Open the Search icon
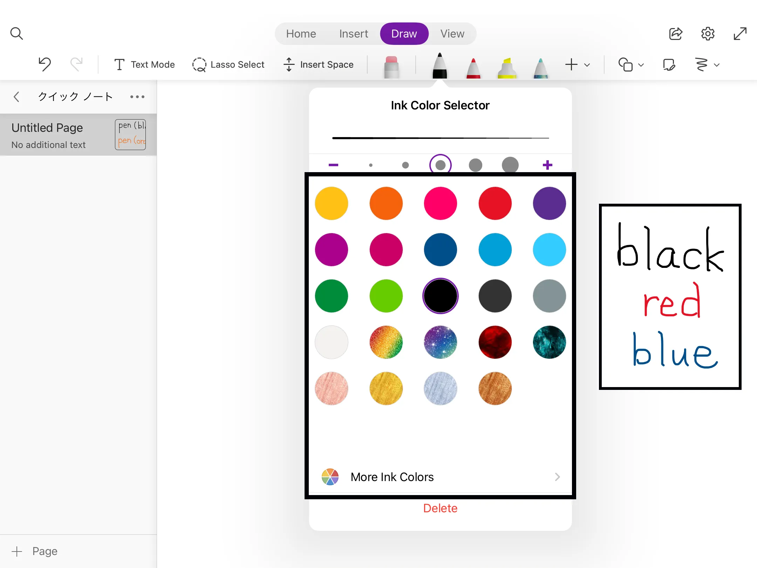 (16, 33)
